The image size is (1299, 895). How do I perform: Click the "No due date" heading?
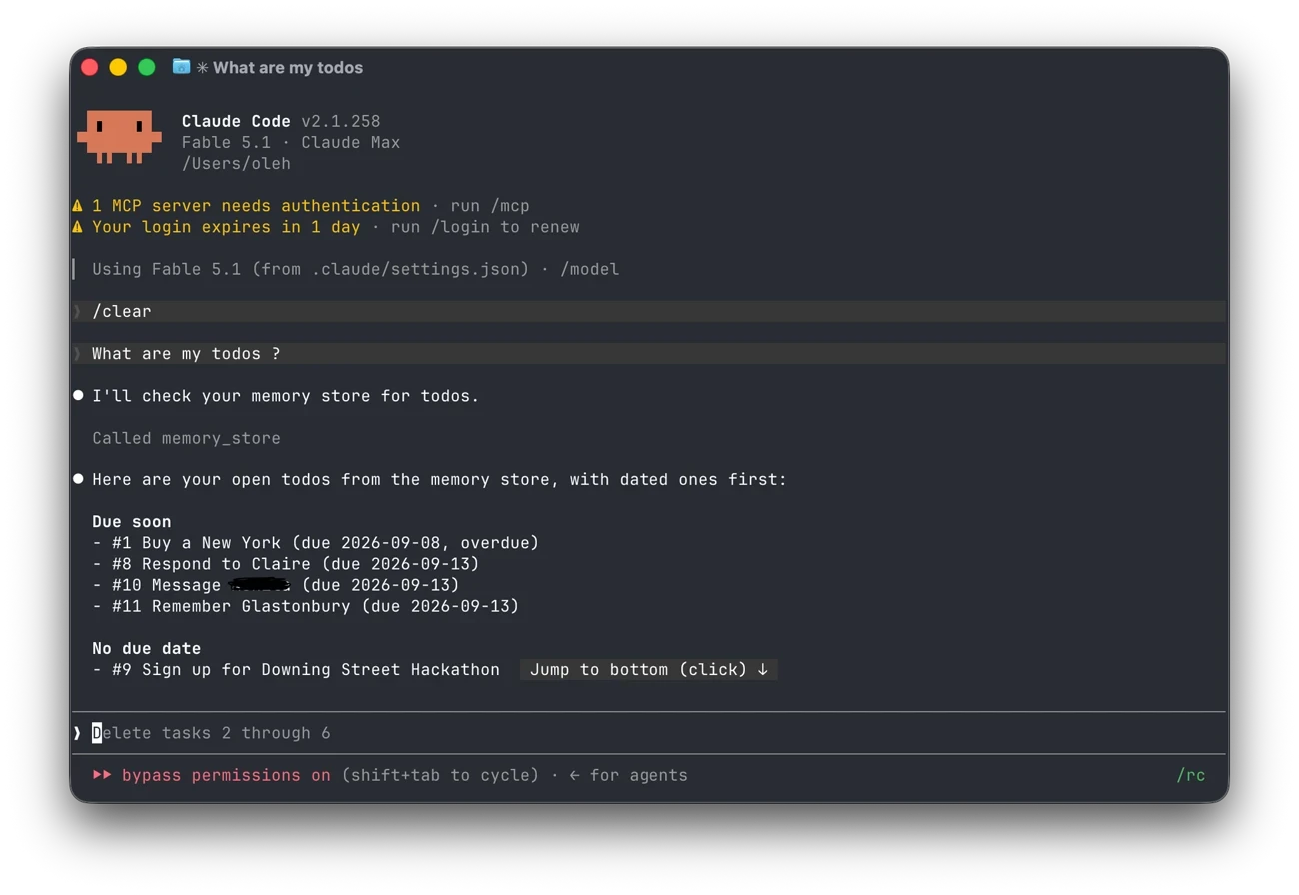[x=146, y=648]
